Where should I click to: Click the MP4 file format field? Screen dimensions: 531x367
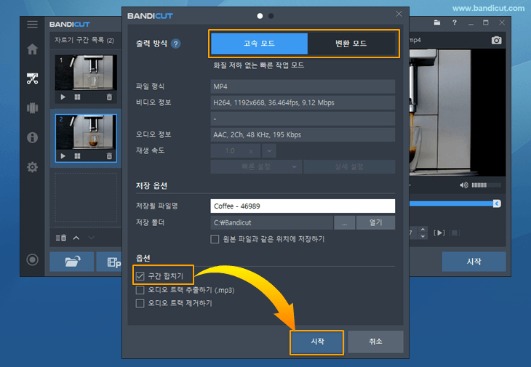click(303, 86)
